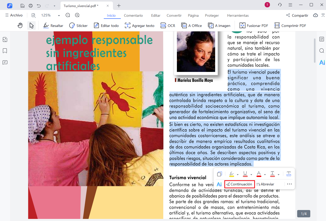Expand the underline color dropdown arrow
Screen dimensions: 326x221
point(251,174)
